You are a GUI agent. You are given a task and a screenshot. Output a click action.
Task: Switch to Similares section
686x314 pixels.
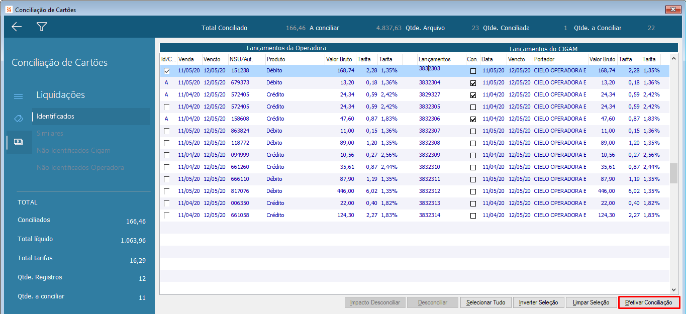(50, 134)
